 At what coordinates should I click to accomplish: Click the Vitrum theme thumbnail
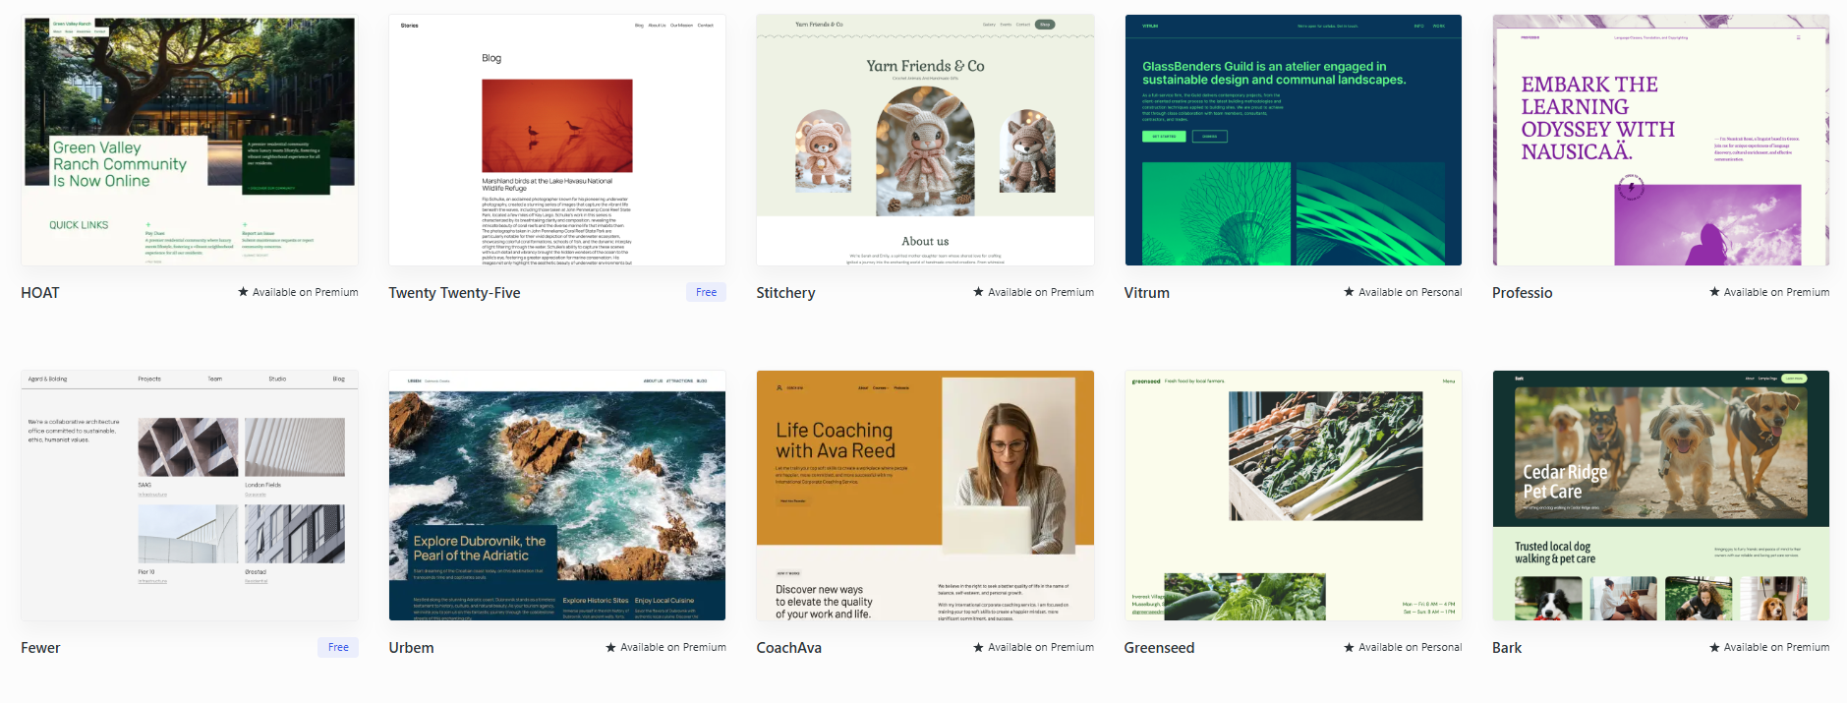[1293, 140]
